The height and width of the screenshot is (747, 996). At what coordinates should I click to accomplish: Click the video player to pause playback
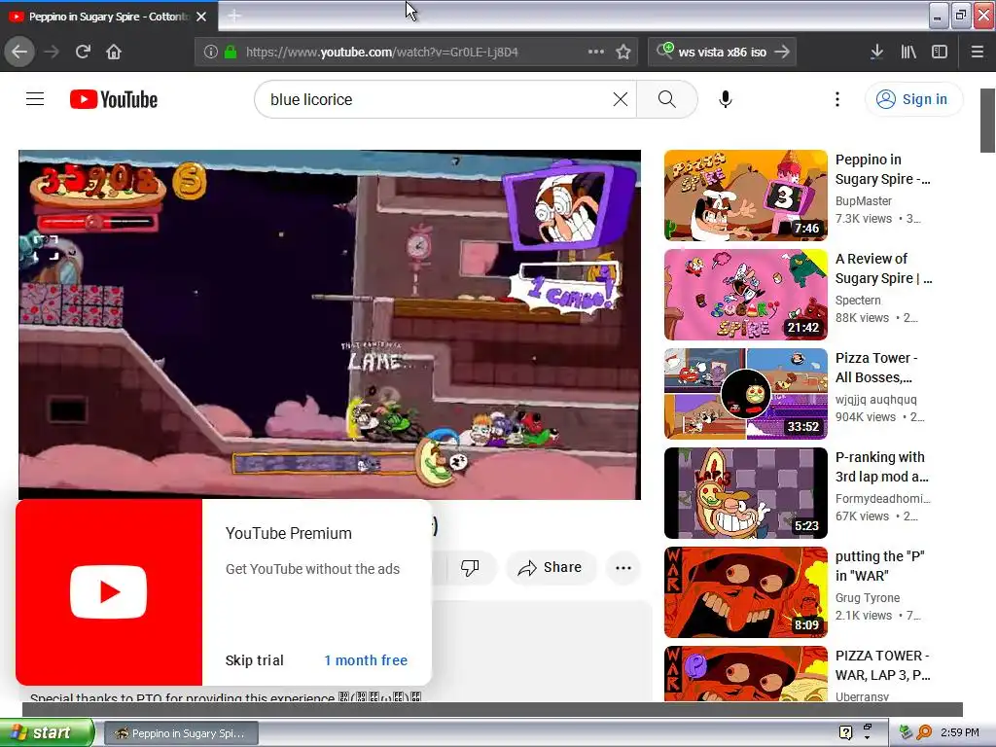330,325
